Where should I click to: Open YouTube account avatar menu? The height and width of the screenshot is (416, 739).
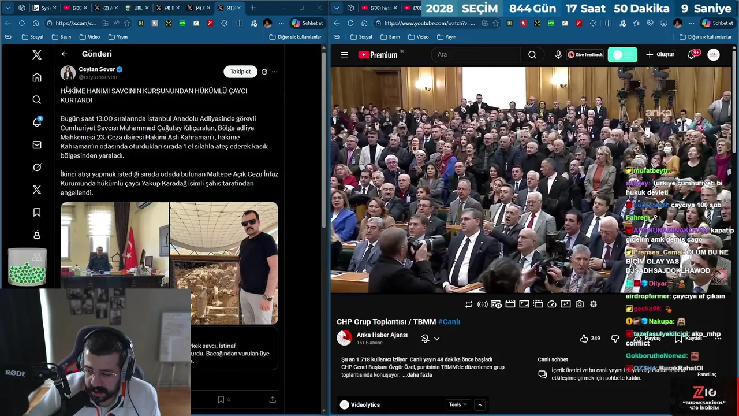pyautogui.click(x=714, y=55)
